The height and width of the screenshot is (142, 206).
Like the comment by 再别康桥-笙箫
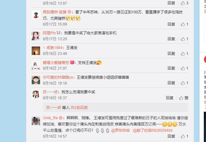[184, 24]
